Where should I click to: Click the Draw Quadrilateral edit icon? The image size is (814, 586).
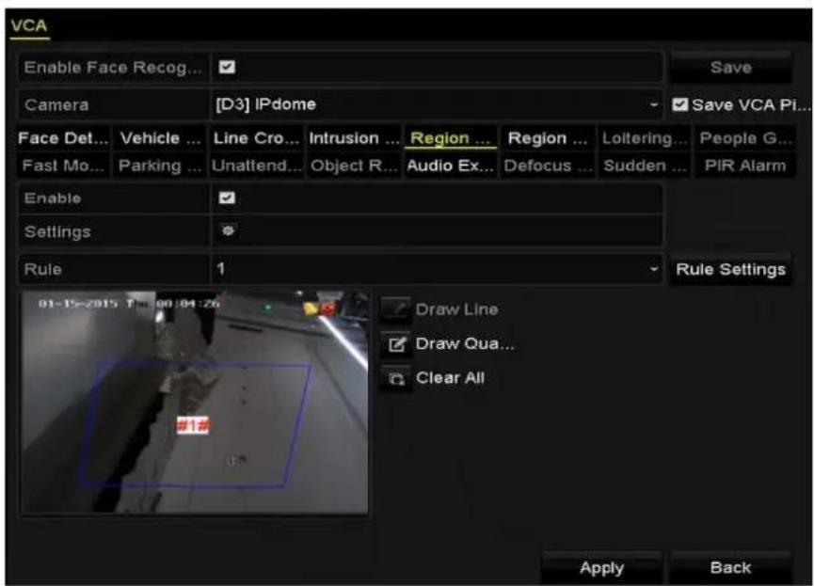pyautogui.click(x=396, y=343)
